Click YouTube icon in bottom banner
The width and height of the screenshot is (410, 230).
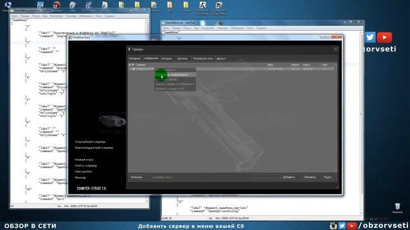pyautogui.click(x=352, y=226)
